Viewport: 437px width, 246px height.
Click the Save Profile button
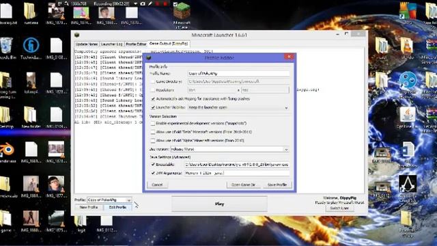point(277,184)
